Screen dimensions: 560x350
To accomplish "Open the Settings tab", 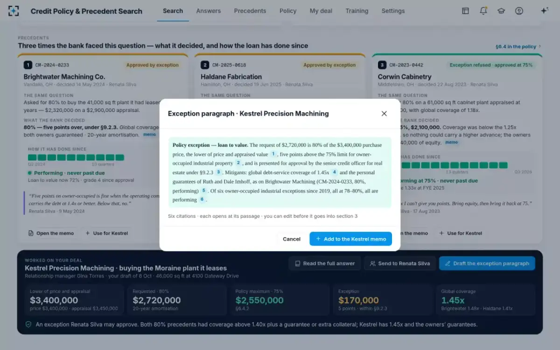I will [393, 11].
